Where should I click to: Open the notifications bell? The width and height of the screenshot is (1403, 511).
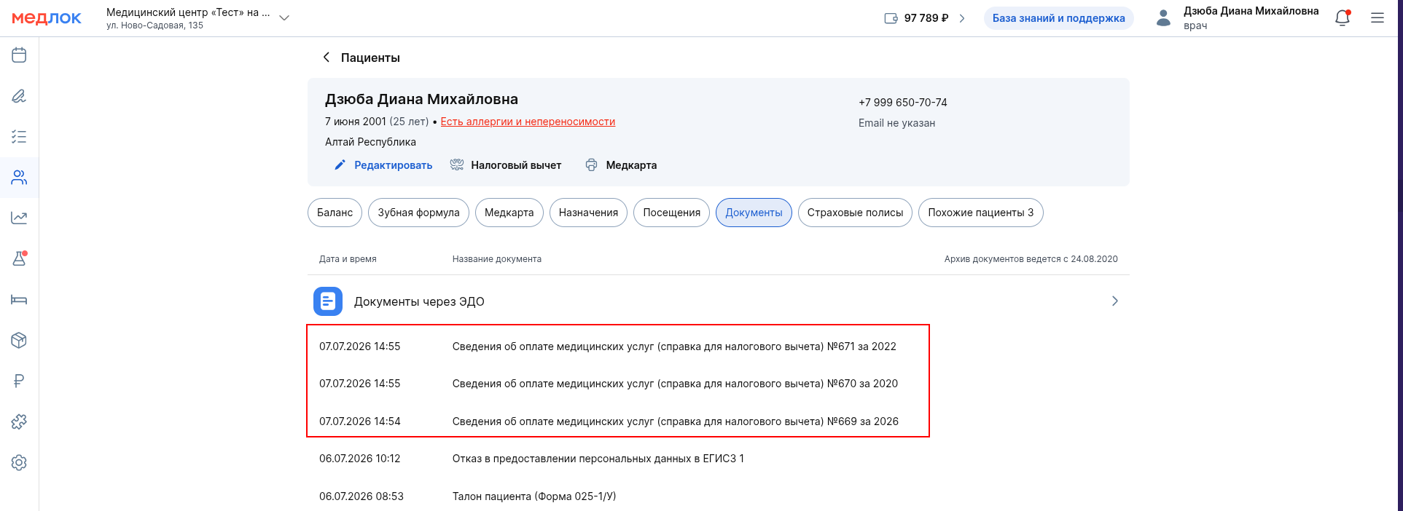1343,18
